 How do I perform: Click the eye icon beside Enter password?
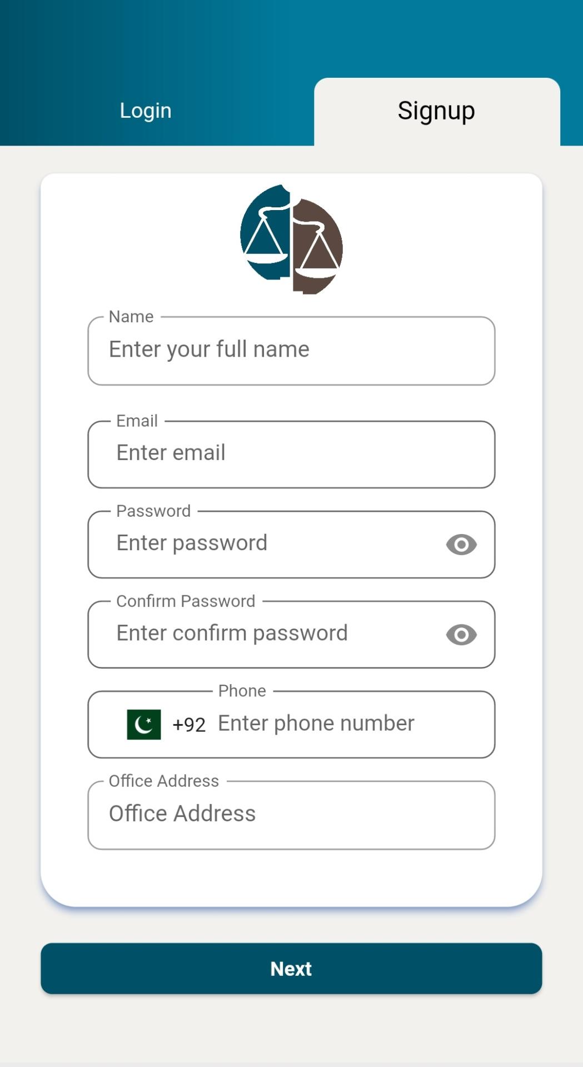461,544
